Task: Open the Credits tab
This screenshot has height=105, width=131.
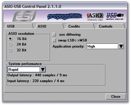Action: 80,26
